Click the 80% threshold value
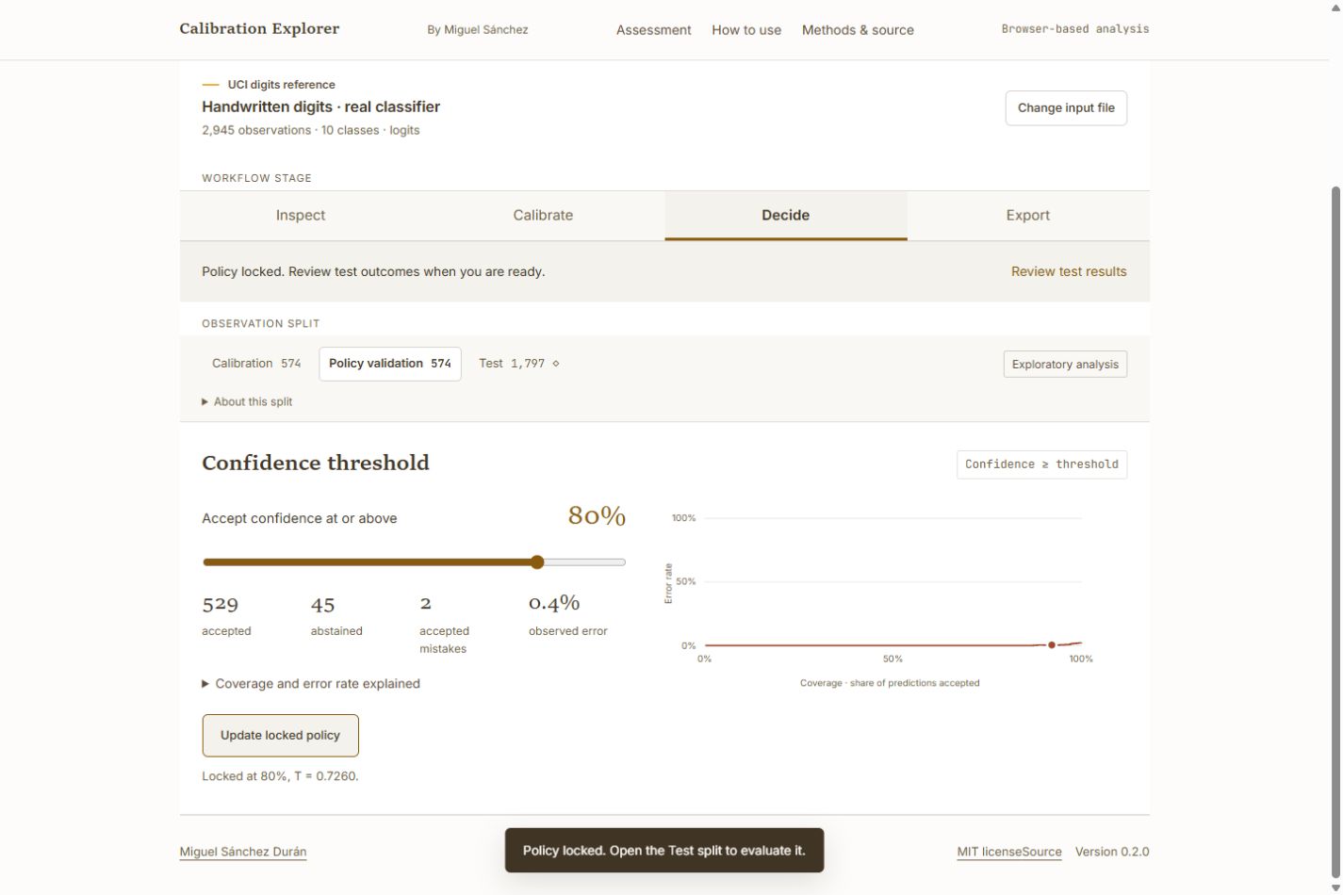1343x895 pixels. pyautogui.click(x=597, y=516)
